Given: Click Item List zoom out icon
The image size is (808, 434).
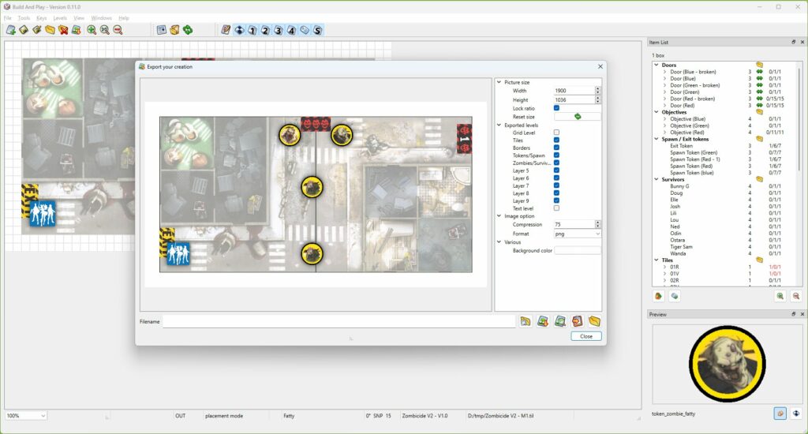Looking at the screenshot, I should 796,296.
